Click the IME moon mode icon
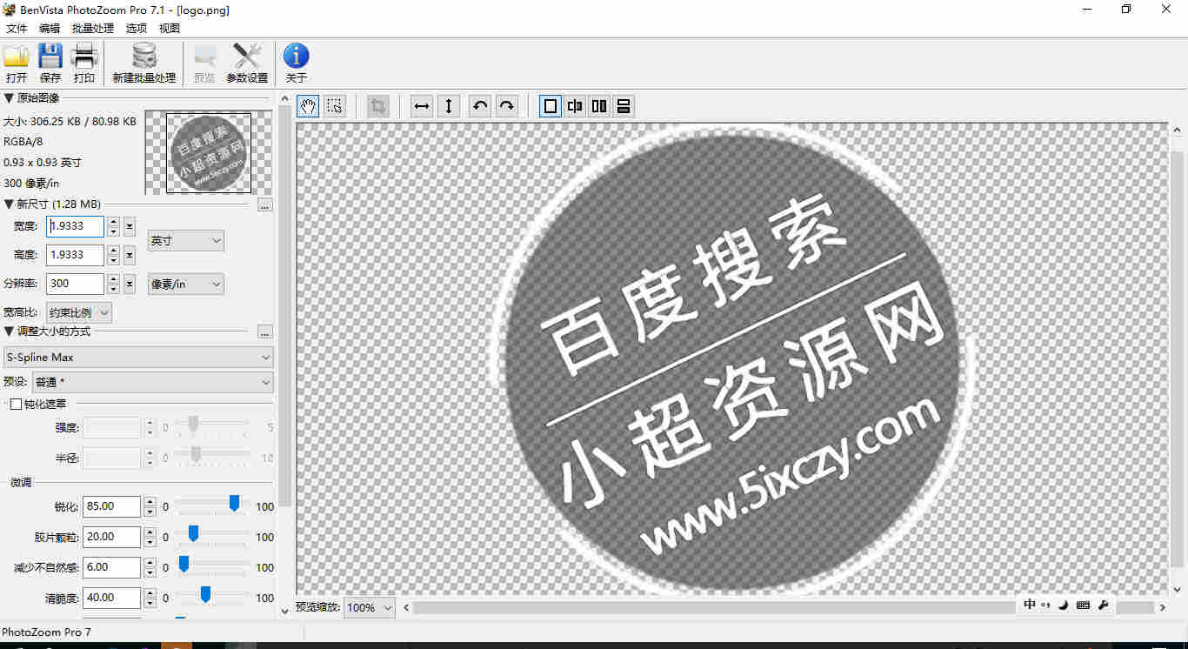The height and width of the screenshot is (649, 1188). click(1064, 605)
